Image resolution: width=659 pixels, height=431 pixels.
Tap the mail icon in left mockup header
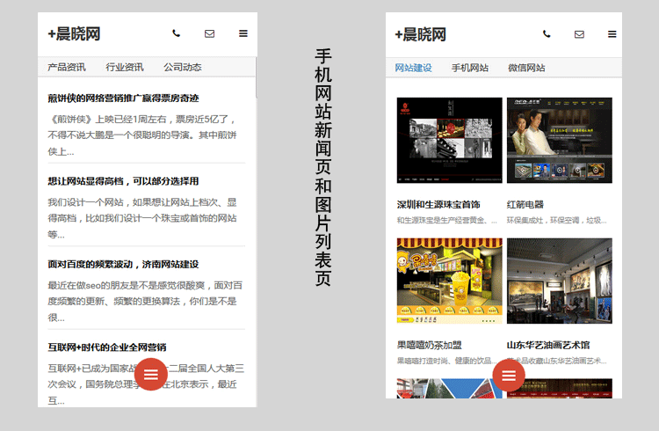click(209, 33)
